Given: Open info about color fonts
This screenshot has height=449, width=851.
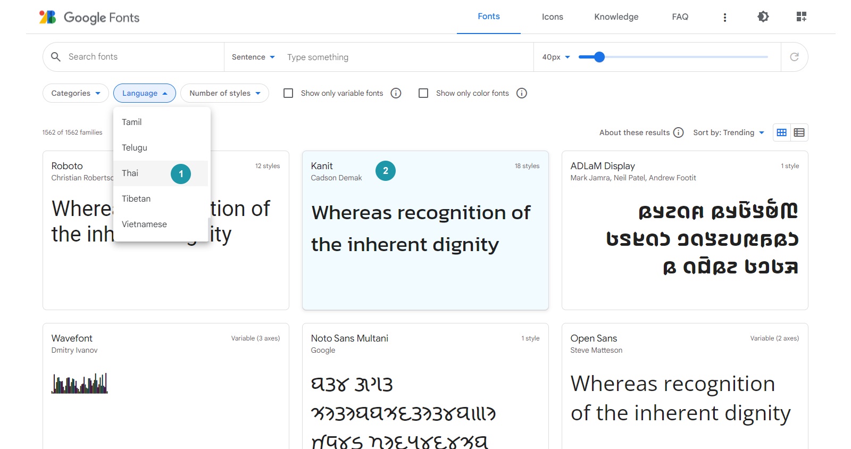Looking at the screenshot, I should pyautogui.click(x=522, y=93).
